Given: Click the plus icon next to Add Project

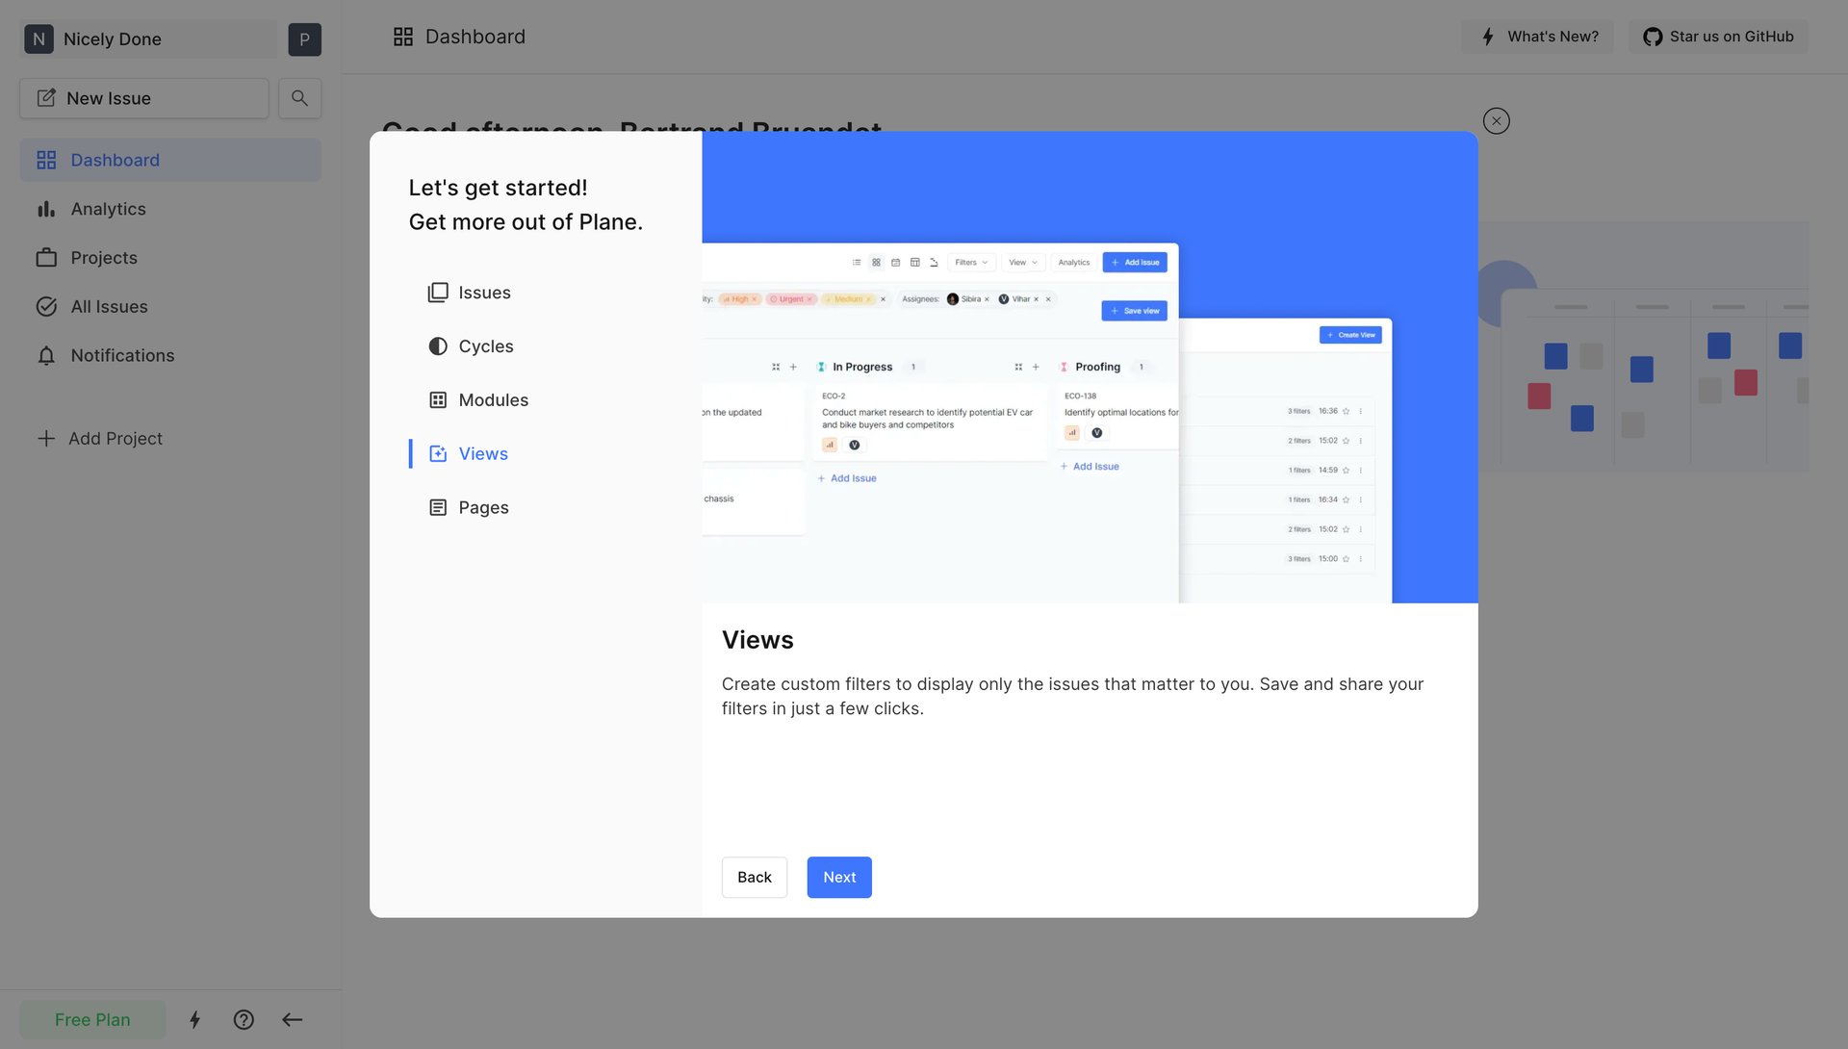Looking at the screenshot, I should click(x=45, y=438).
